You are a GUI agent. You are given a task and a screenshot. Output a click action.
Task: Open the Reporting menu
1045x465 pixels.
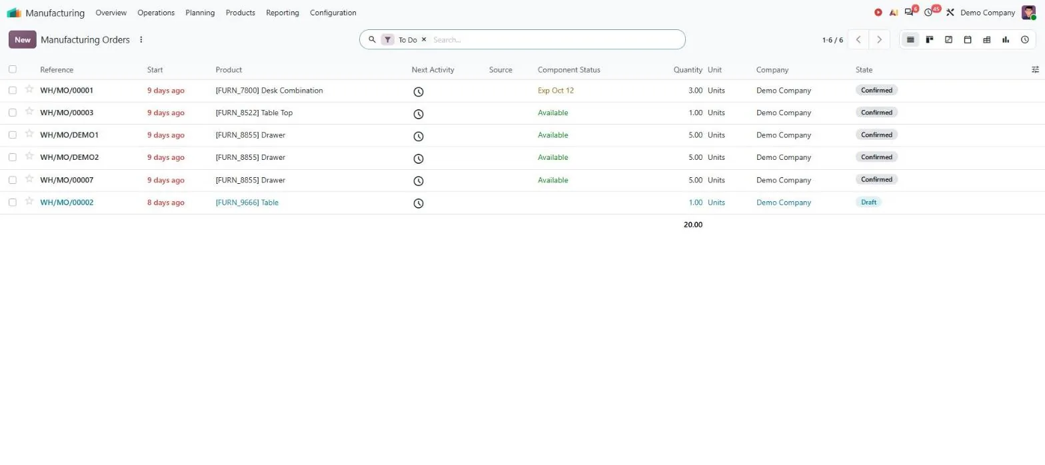click(283, 13)
